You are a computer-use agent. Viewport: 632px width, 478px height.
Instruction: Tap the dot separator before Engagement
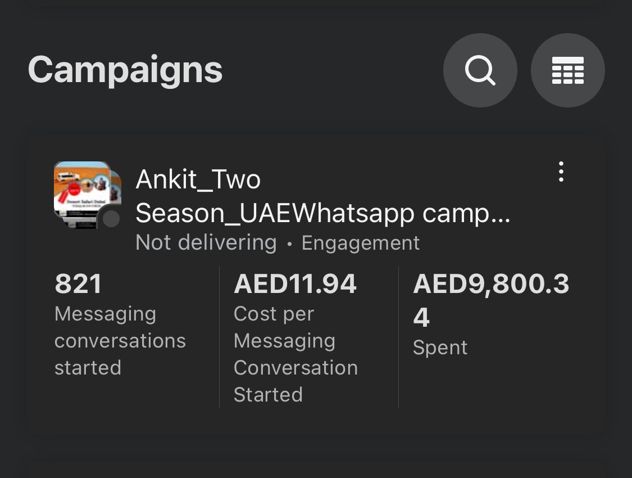pyautogui.click(x=289, y=244)
